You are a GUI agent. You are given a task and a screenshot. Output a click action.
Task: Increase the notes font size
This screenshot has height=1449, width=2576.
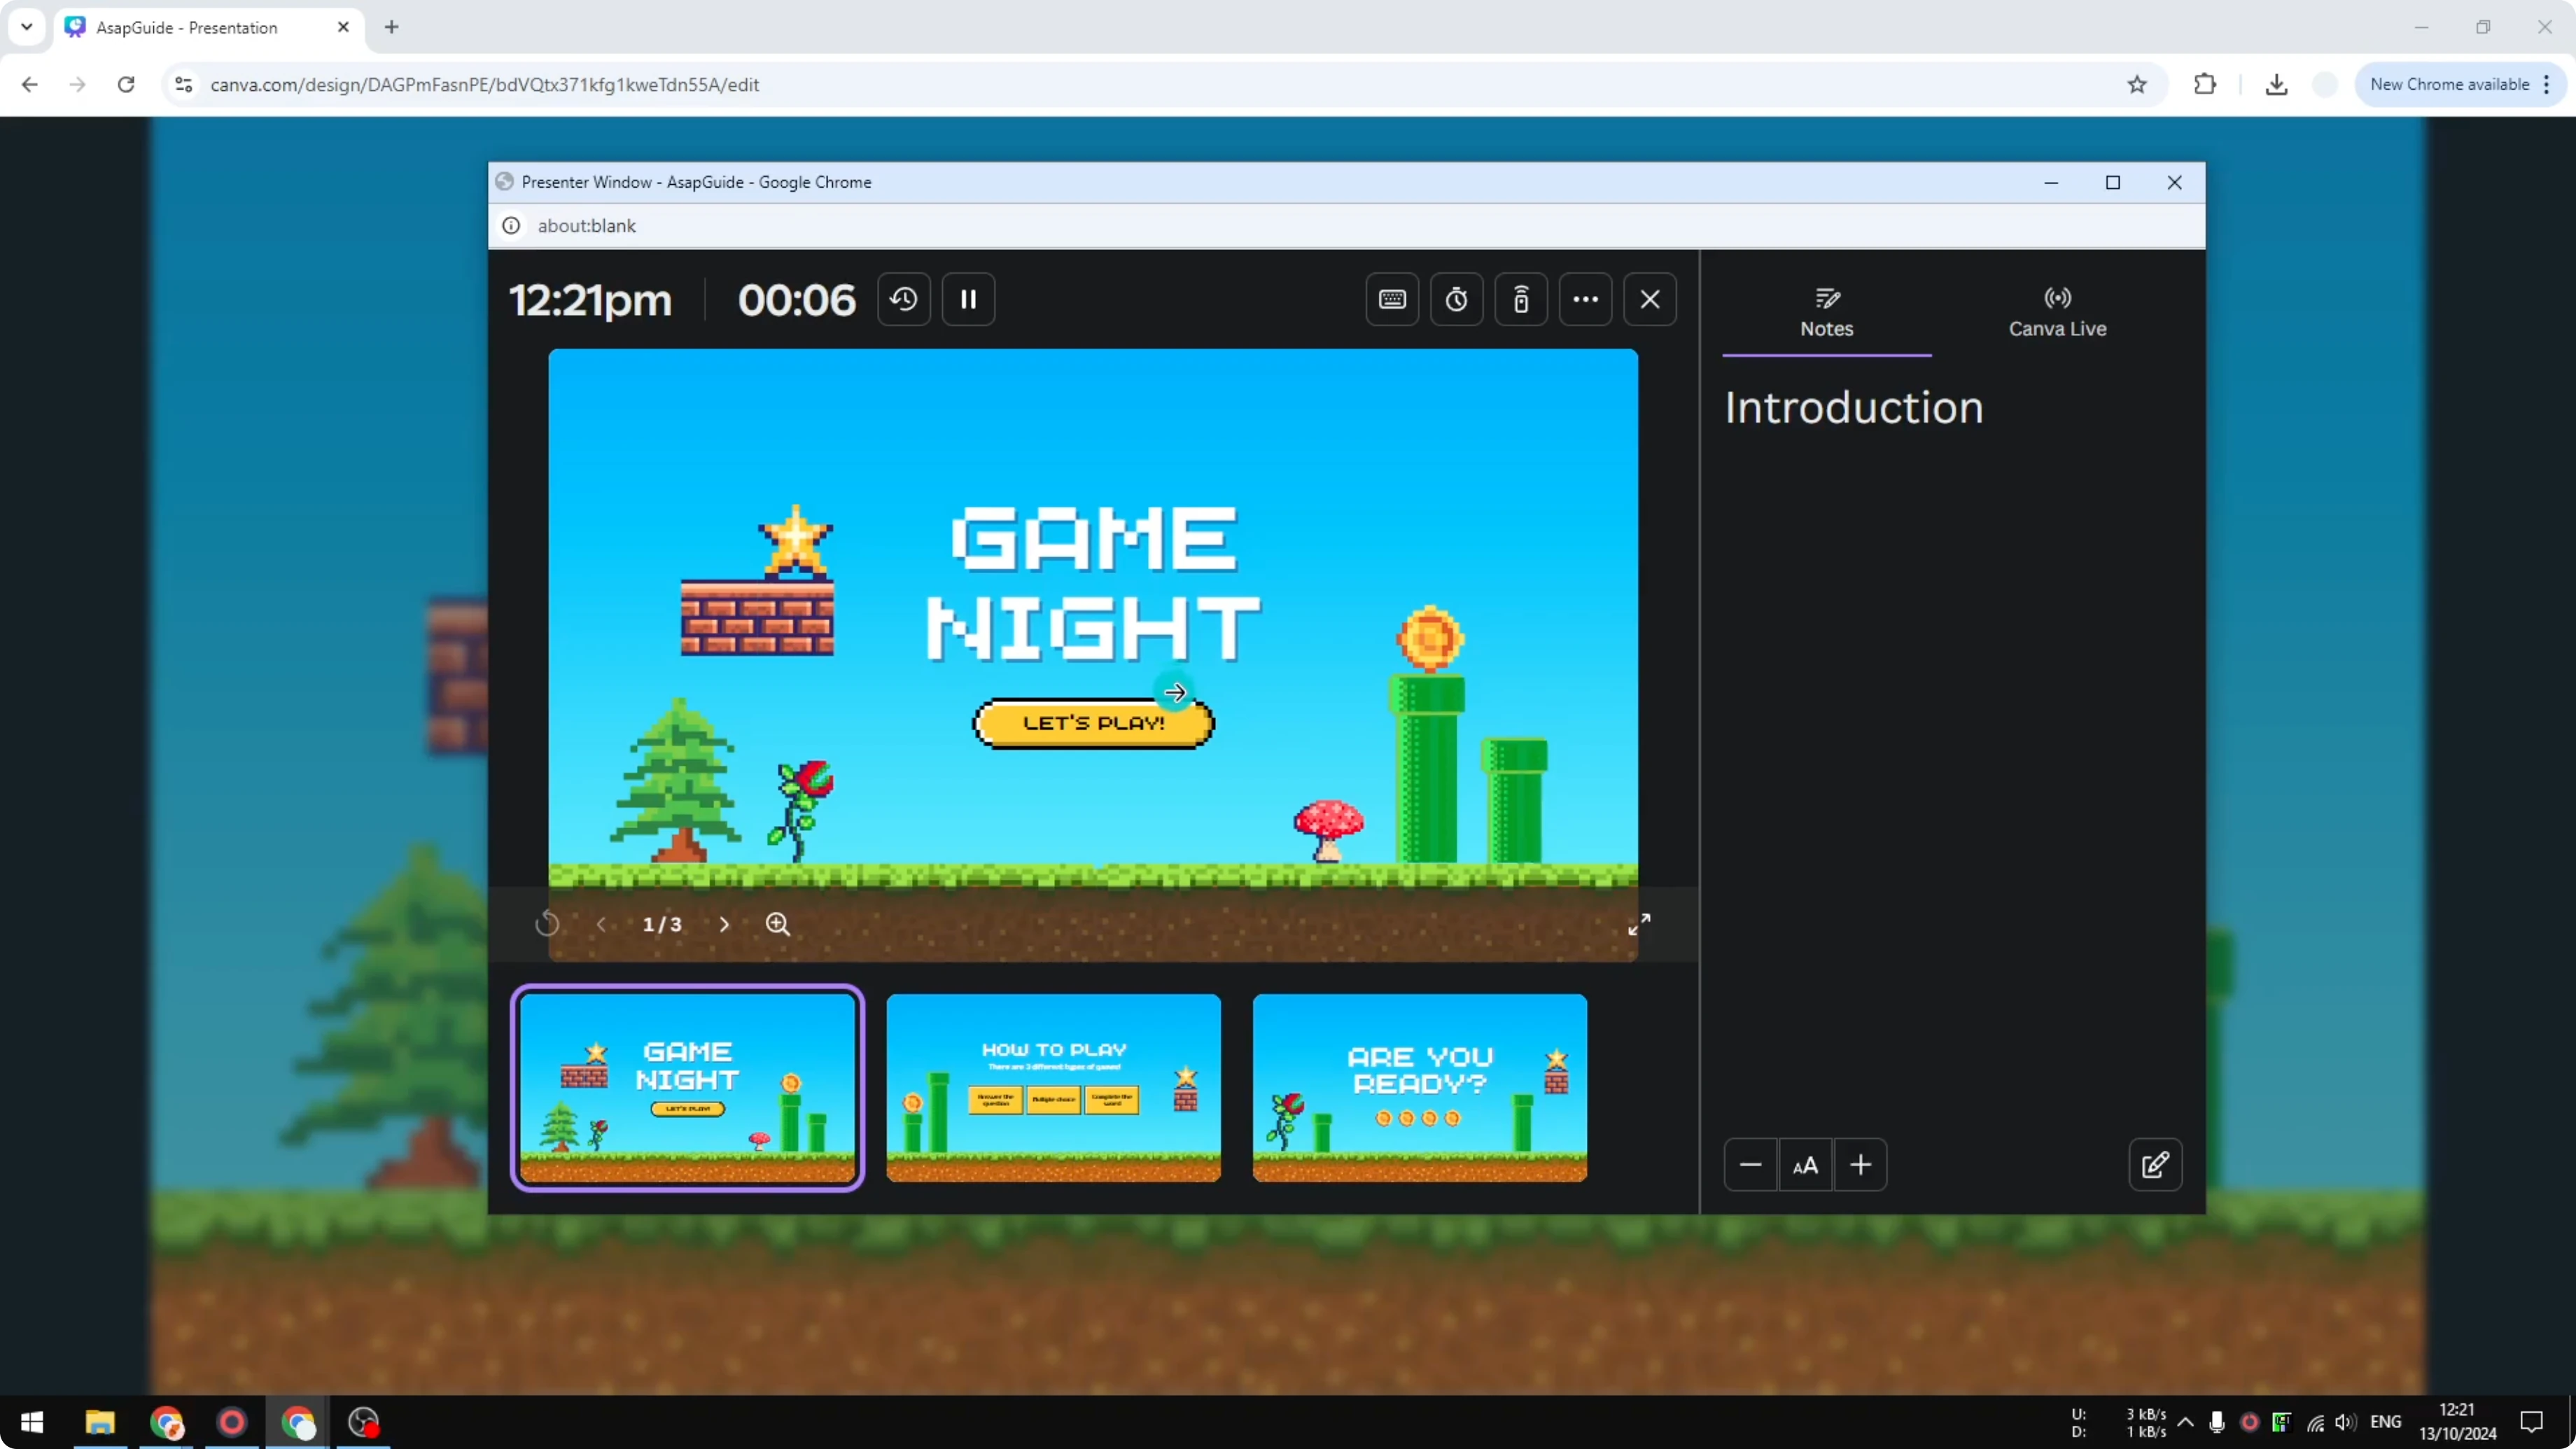click(x=1860, y=1165)
